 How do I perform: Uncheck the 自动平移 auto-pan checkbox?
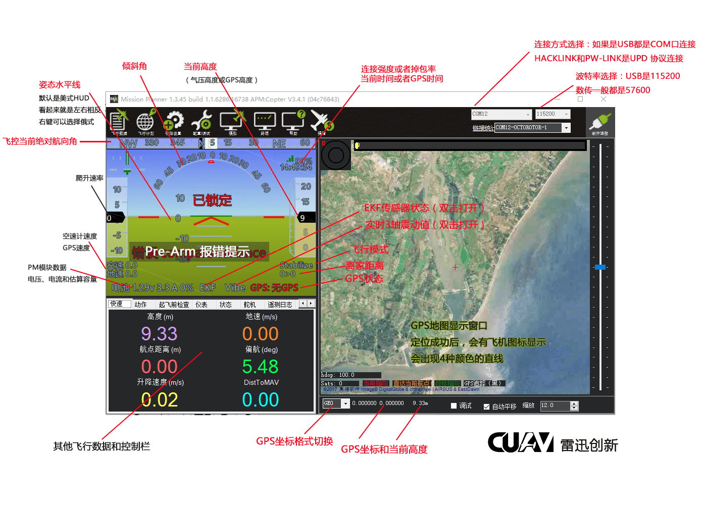tap(486, 407)
